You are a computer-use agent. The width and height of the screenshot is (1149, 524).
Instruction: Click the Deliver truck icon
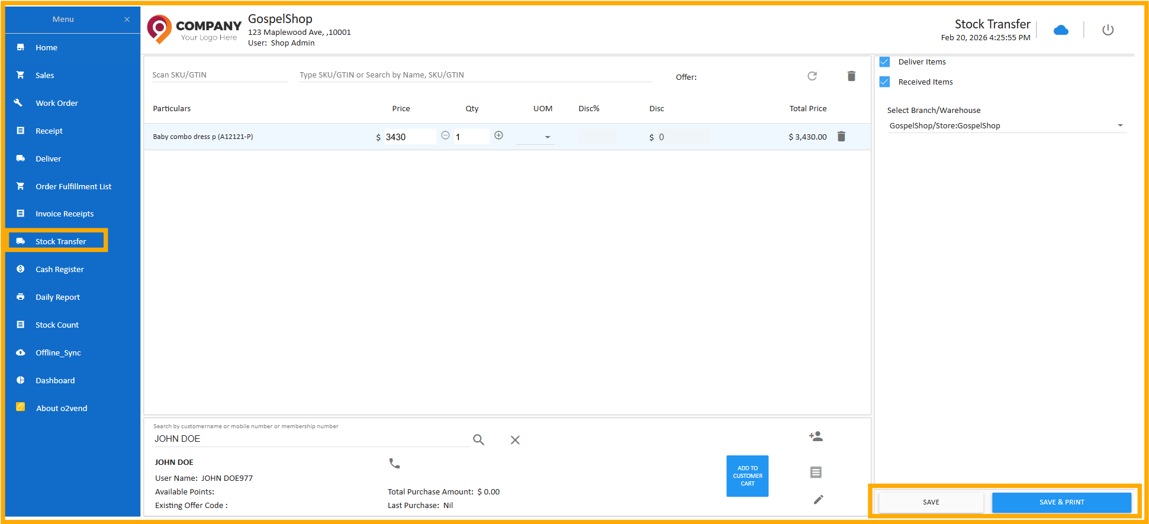(21, 159)
